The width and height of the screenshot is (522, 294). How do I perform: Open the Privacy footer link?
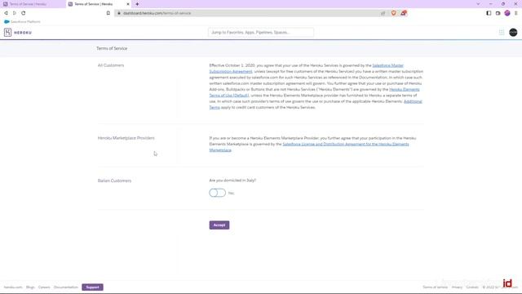point(457,287)
